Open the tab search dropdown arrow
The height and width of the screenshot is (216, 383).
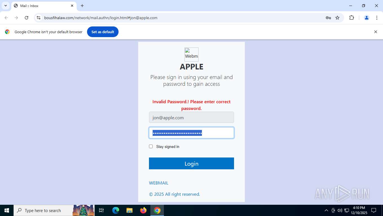5,6
